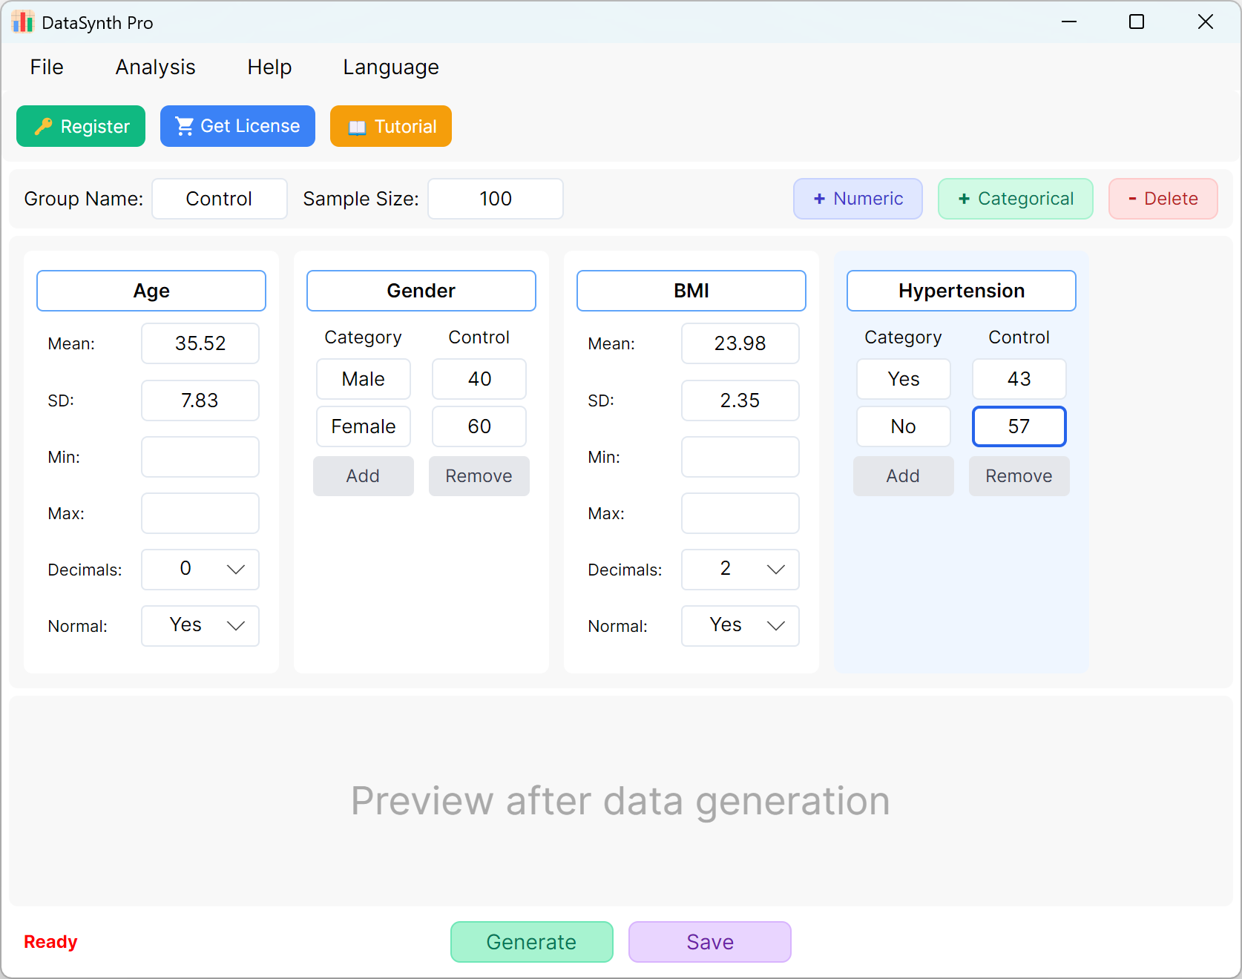Click the BMI Mean field

click(x=740, y=343)
